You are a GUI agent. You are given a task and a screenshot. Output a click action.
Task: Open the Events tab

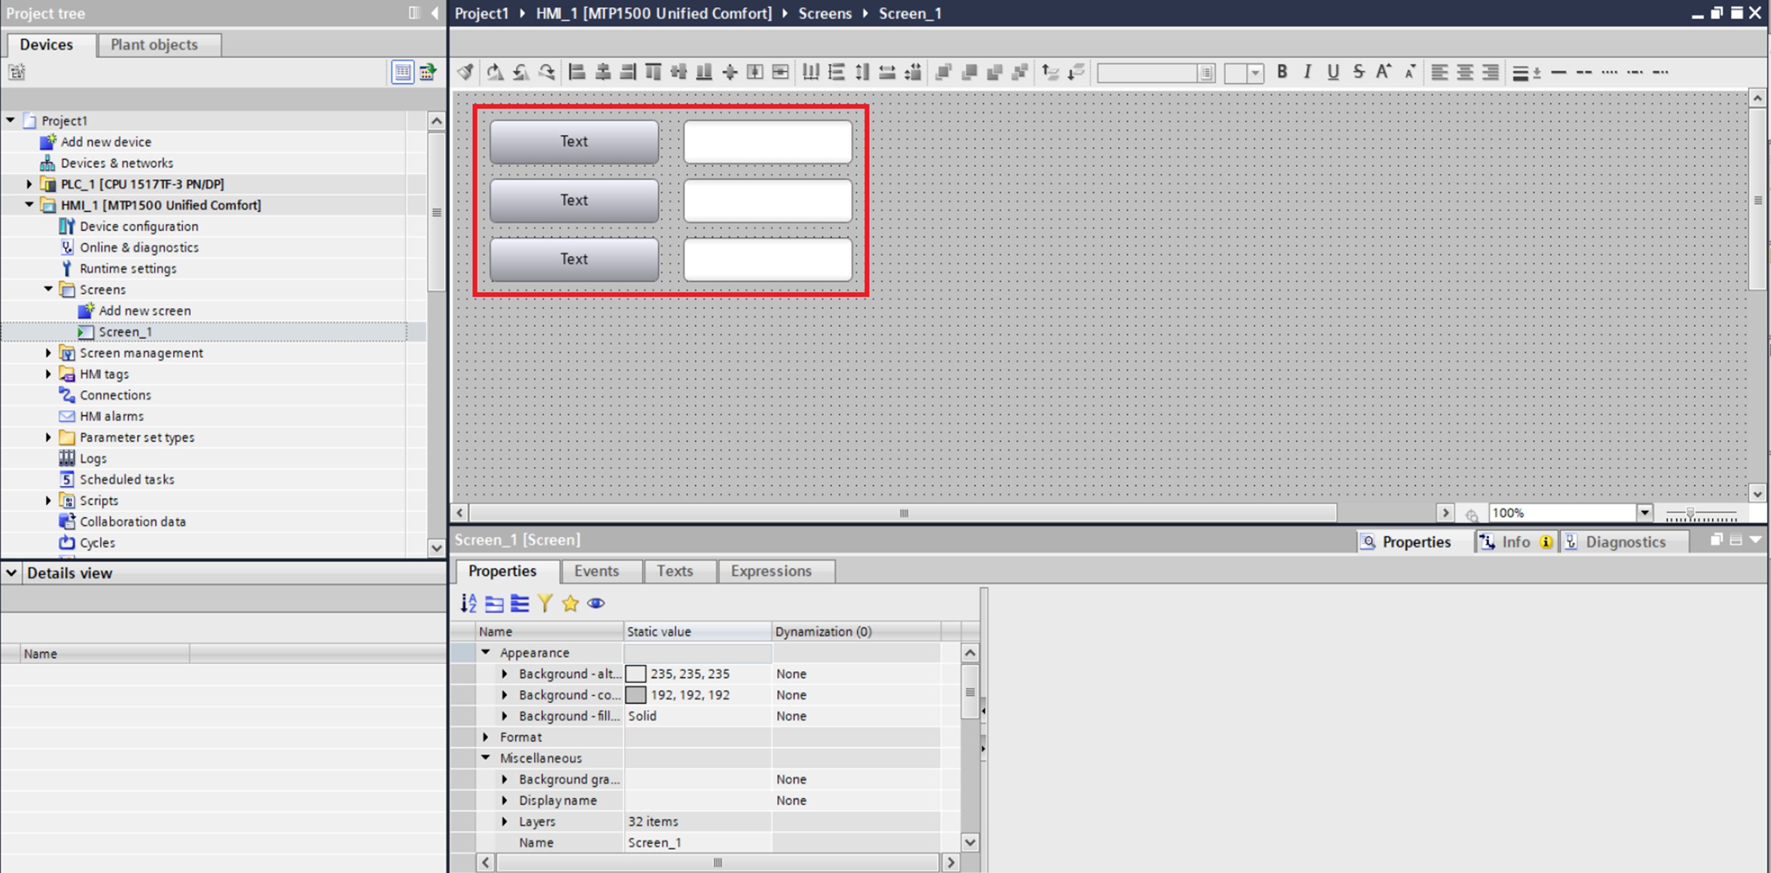pyautogui.click(x=596, y=571)
